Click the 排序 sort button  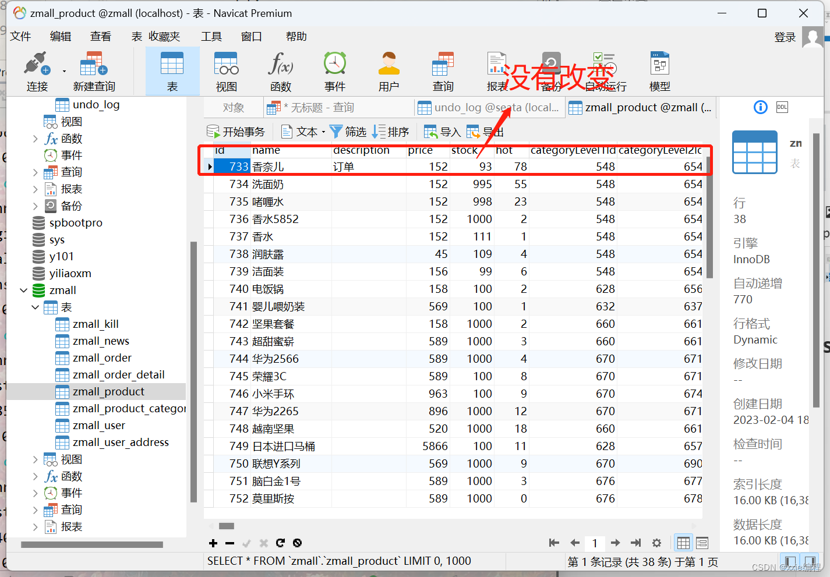[391, 132]
